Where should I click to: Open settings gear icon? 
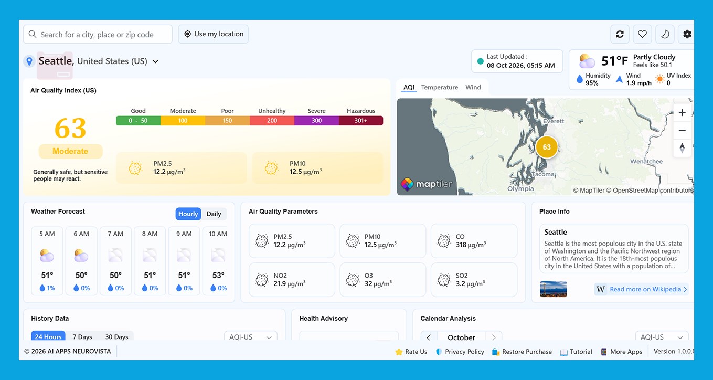tap(687, 34)
